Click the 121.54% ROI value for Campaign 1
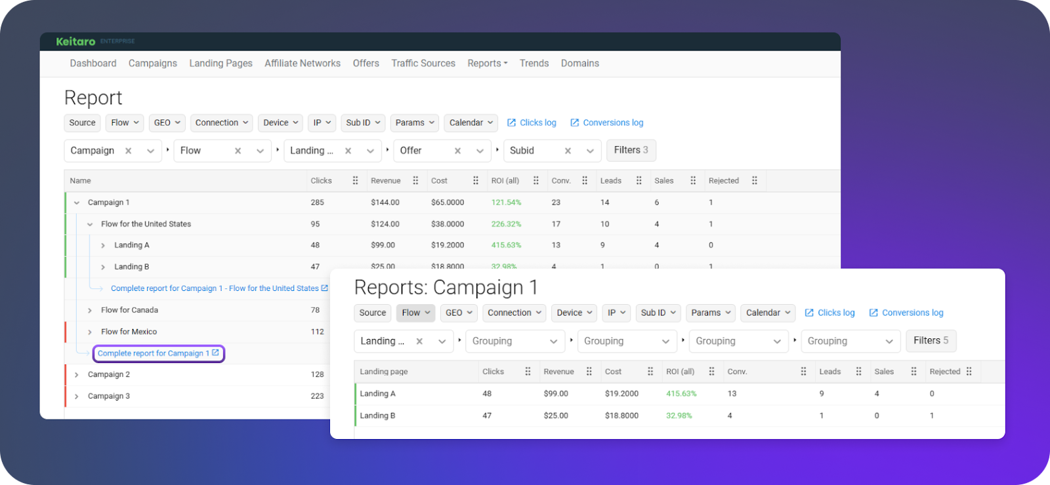The width and height of the screenshot is (1050, 485). click(506, 203)
